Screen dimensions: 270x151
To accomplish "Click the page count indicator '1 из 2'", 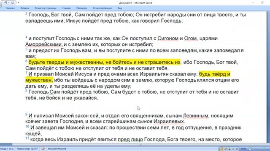I will pos(7,149).
